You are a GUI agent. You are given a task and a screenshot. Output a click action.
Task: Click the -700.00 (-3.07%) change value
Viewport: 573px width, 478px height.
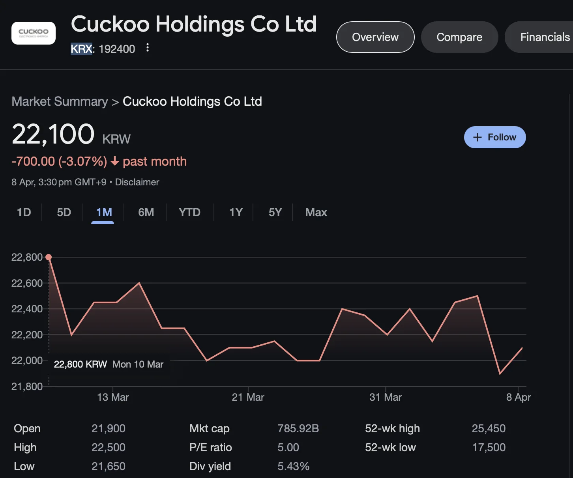pyautogui.click(x=59, y=162)
